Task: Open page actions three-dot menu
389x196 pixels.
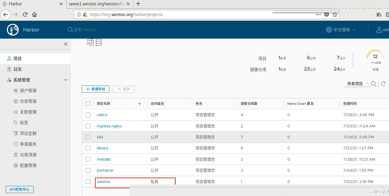Action: pos(318,14)
